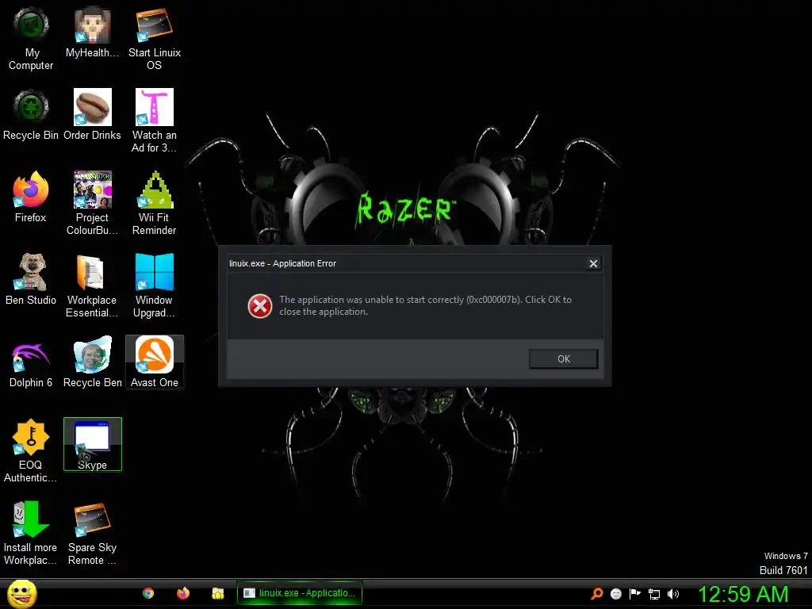Open the network tray icon
Image resolution: width=812 pixels, height=609 pixels.
click(x=654, y=594)
